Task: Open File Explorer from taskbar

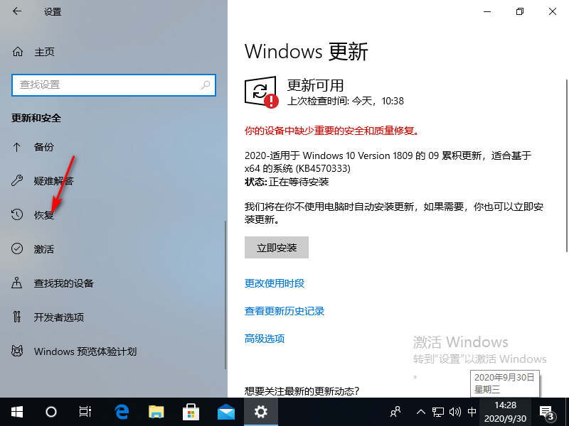Action: 156,411
